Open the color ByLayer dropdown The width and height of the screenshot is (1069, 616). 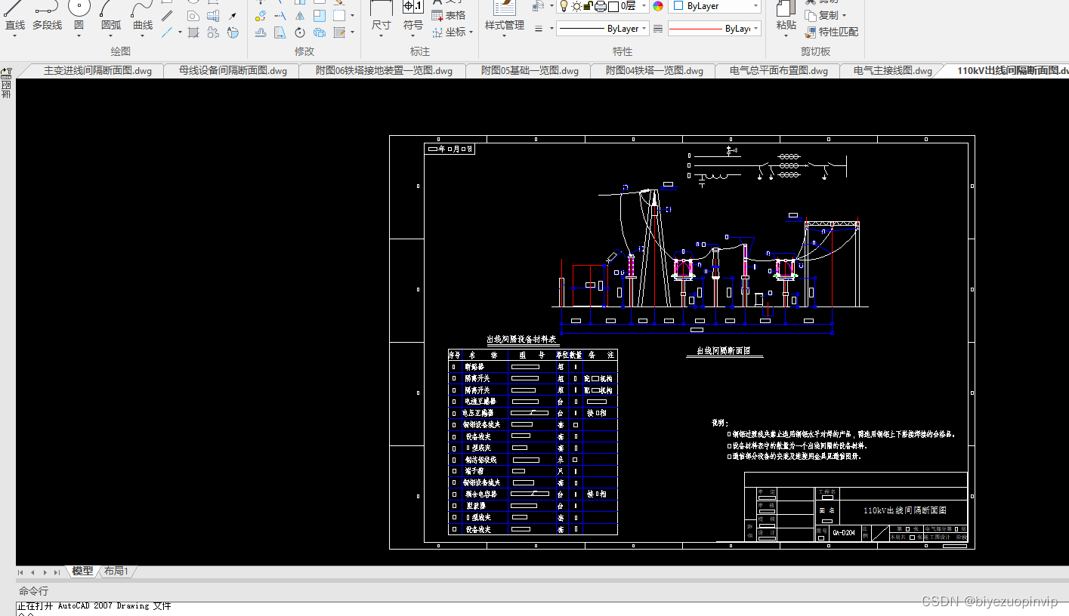pyautogui.click(x=755, y=6)
